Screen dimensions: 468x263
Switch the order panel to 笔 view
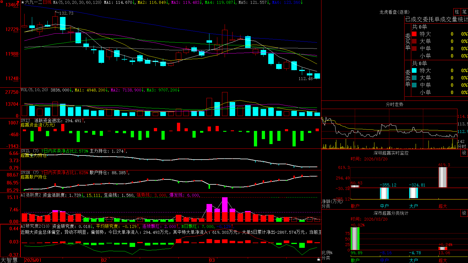pyautogui.click(x=464, y=12)
